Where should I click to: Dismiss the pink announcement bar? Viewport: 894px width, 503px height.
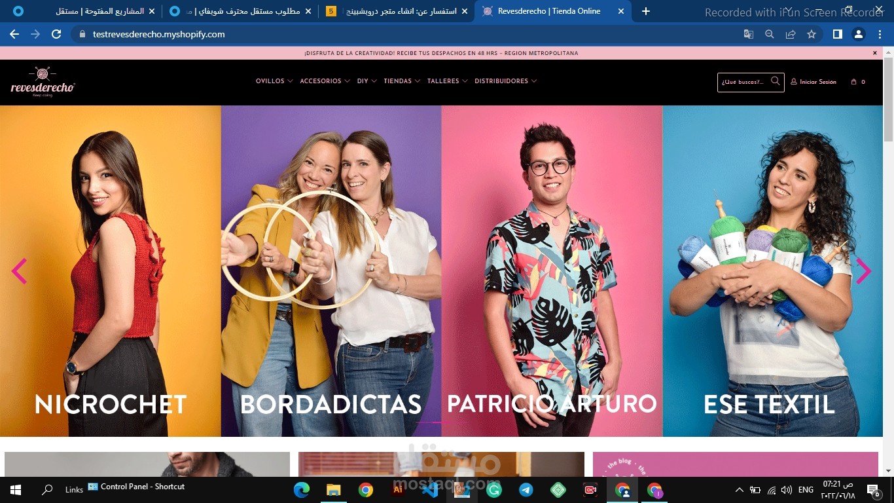(875, 53)
